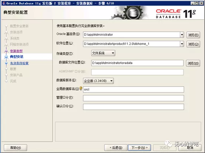Click the 帮助(H) button
This screenshot has width=205, height=153.
coord(16,148)
